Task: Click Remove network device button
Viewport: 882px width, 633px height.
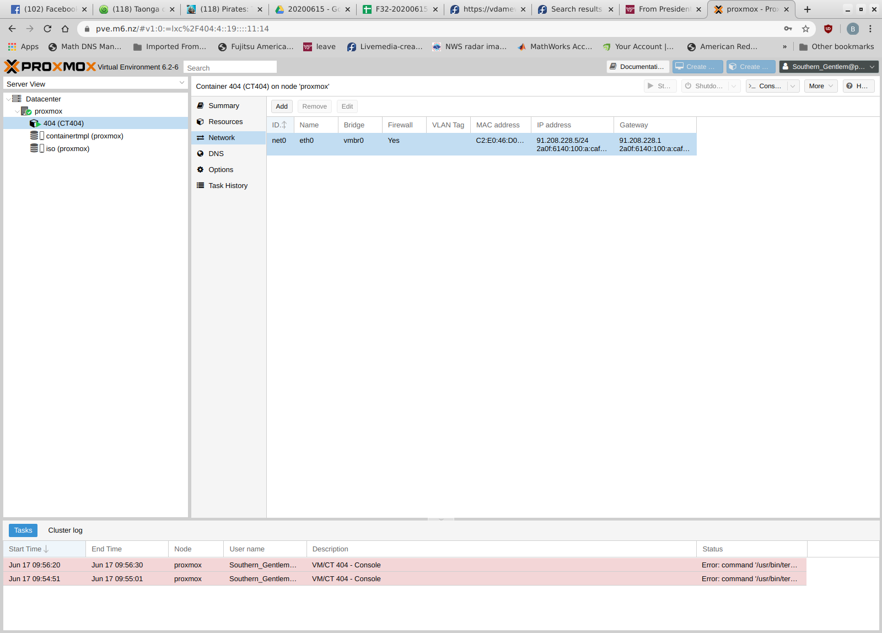Action: pos(314,106)
